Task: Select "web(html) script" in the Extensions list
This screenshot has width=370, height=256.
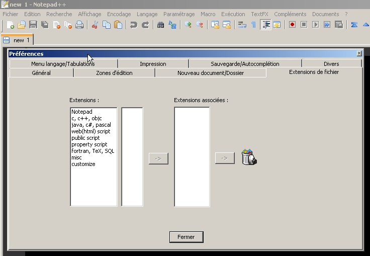Action: point(90,131)
